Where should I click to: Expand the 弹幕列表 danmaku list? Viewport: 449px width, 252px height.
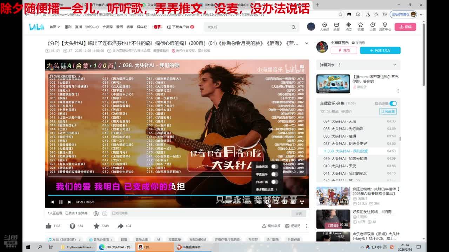point(394,65)
